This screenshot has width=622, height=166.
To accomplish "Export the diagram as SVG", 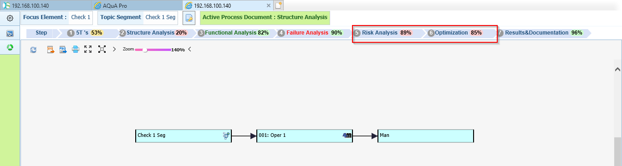I will (x=51, y=49).
